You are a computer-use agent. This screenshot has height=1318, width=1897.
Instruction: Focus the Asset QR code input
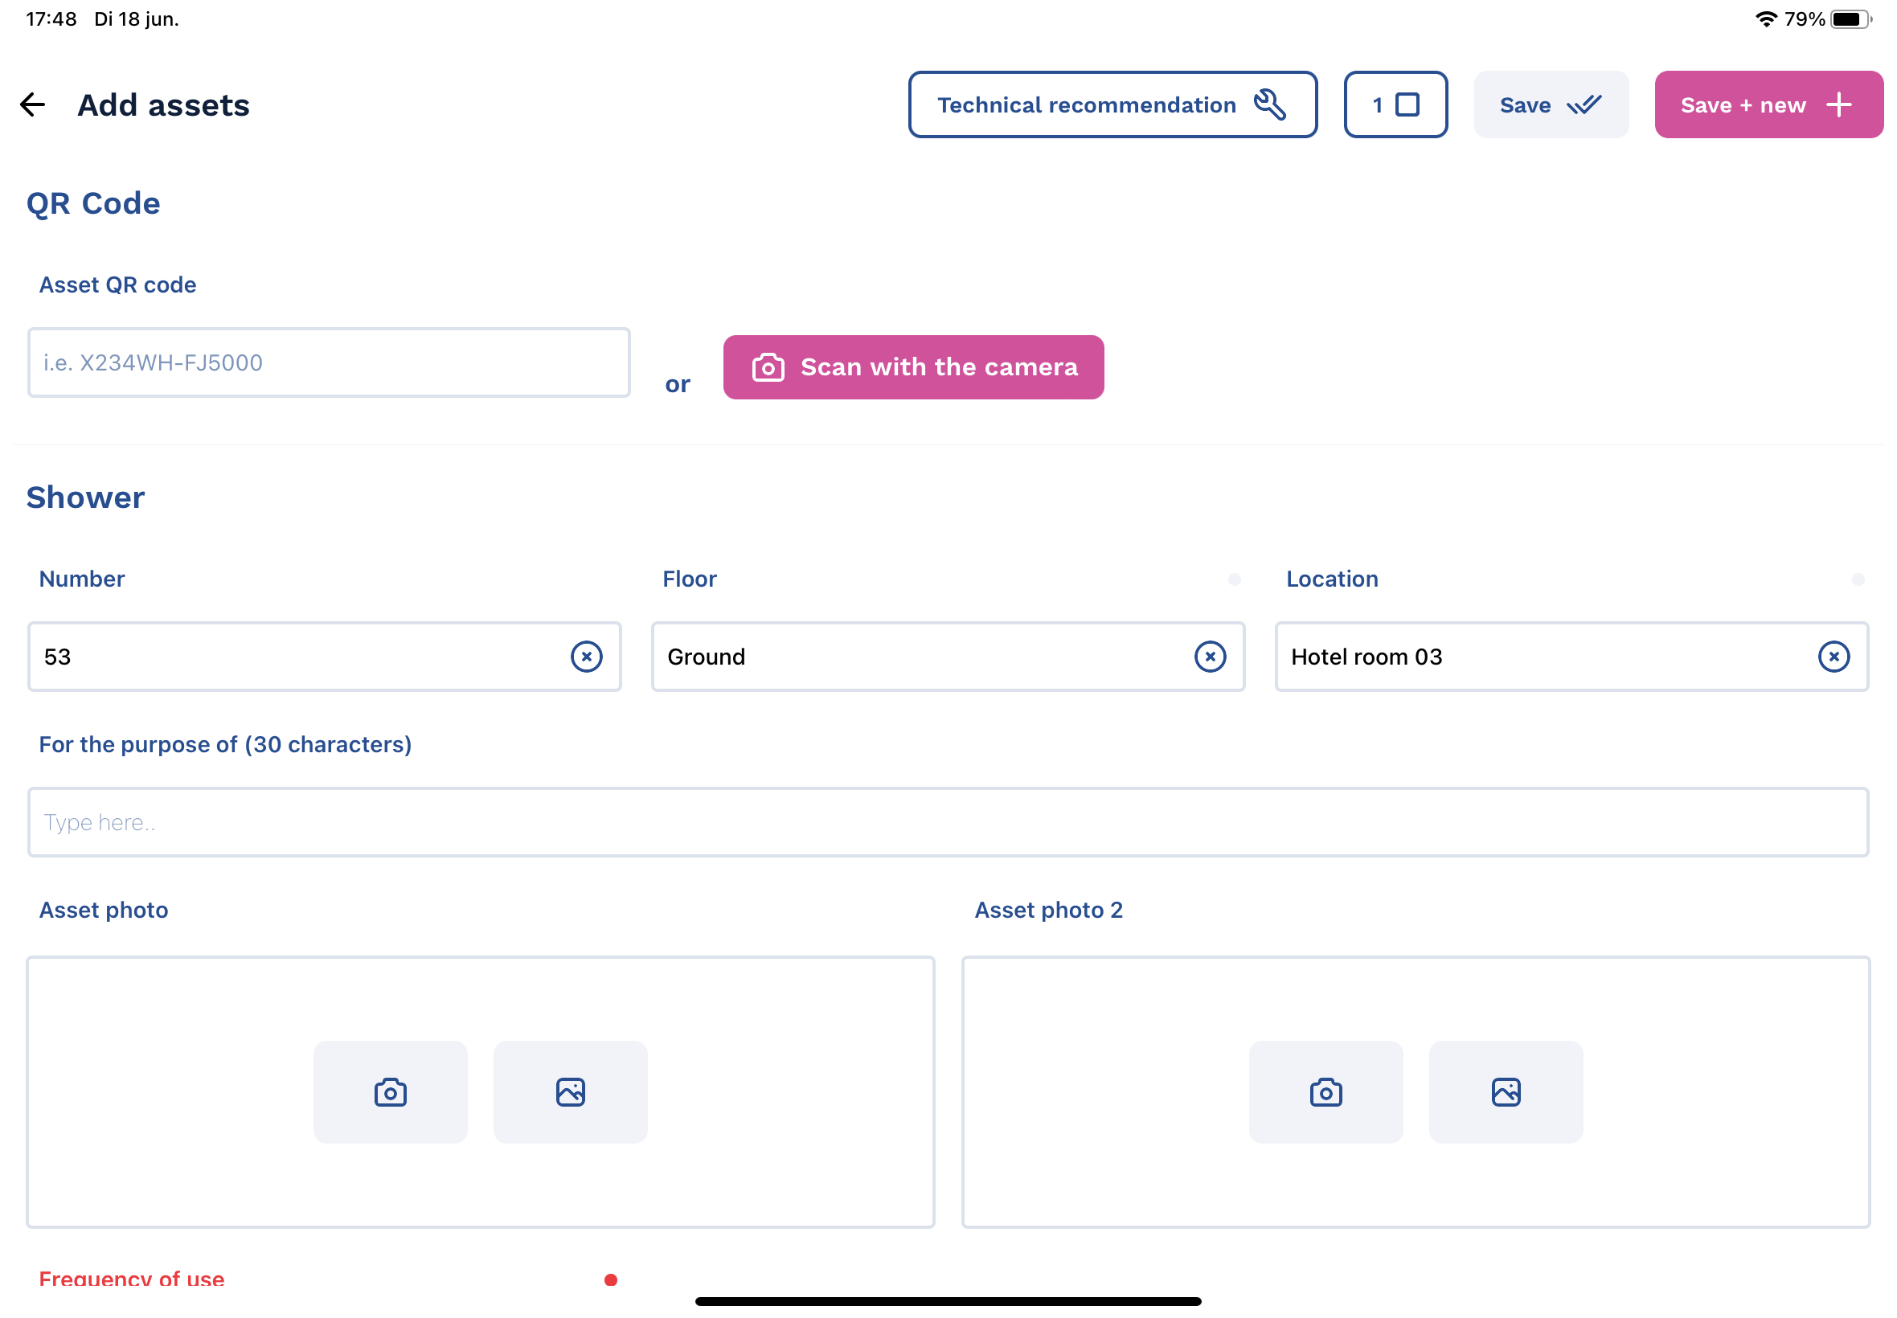tap(329, 363)
